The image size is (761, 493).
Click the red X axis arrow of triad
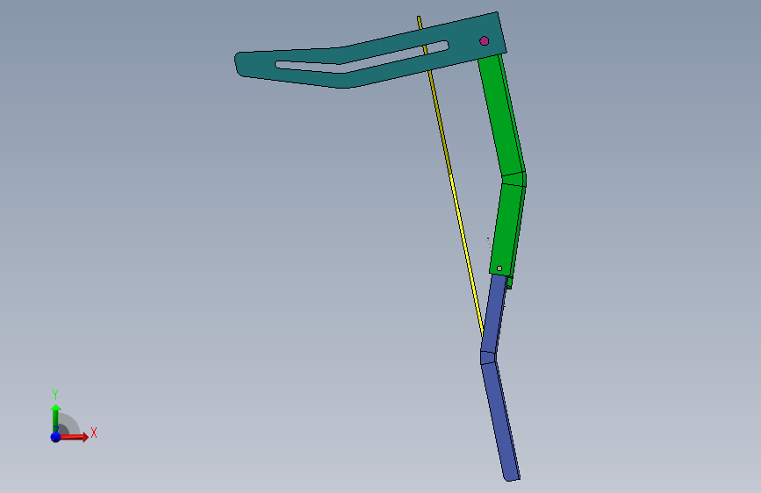coord(75,437)
